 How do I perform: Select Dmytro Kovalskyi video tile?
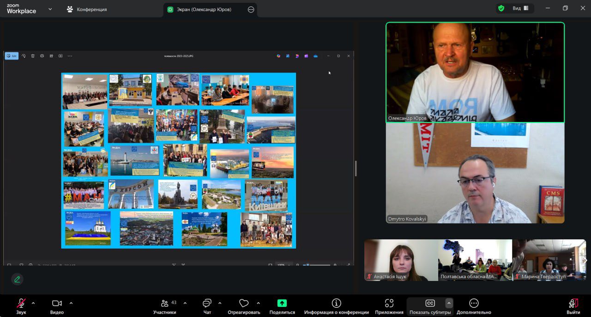click(475, 173)
